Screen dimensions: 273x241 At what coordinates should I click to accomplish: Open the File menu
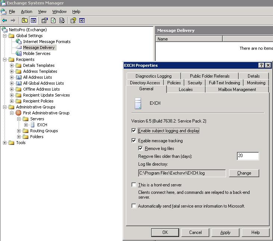click(x=12, y=12)
